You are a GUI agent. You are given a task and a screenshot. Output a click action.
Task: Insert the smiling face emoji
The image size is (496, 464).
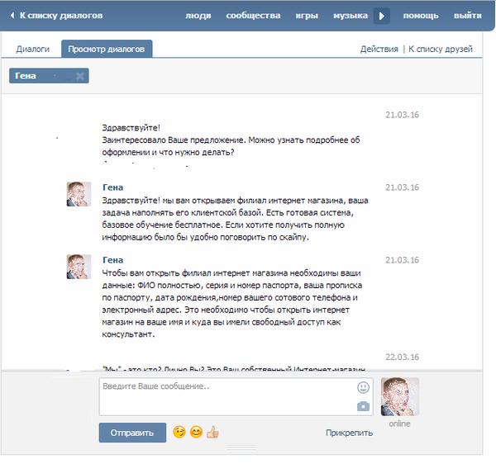(x=196, y=432)
